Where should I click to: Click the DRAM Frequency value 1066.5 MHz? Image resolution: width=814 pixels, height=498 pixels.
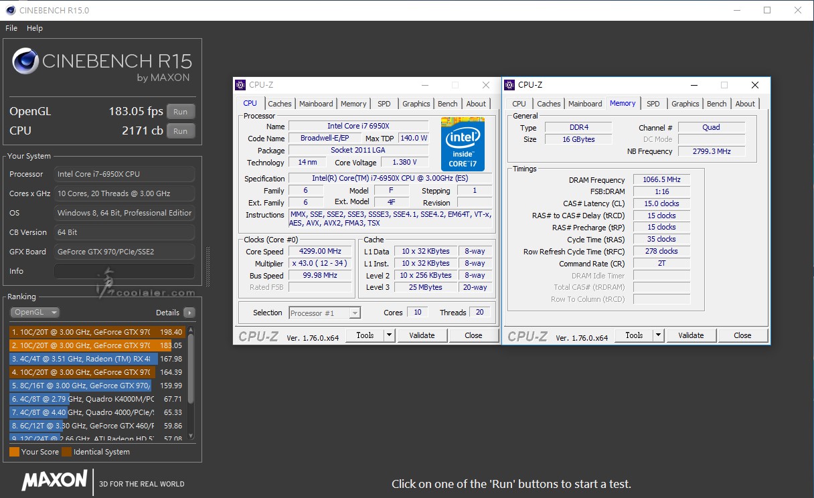click(x=661, y=180)
